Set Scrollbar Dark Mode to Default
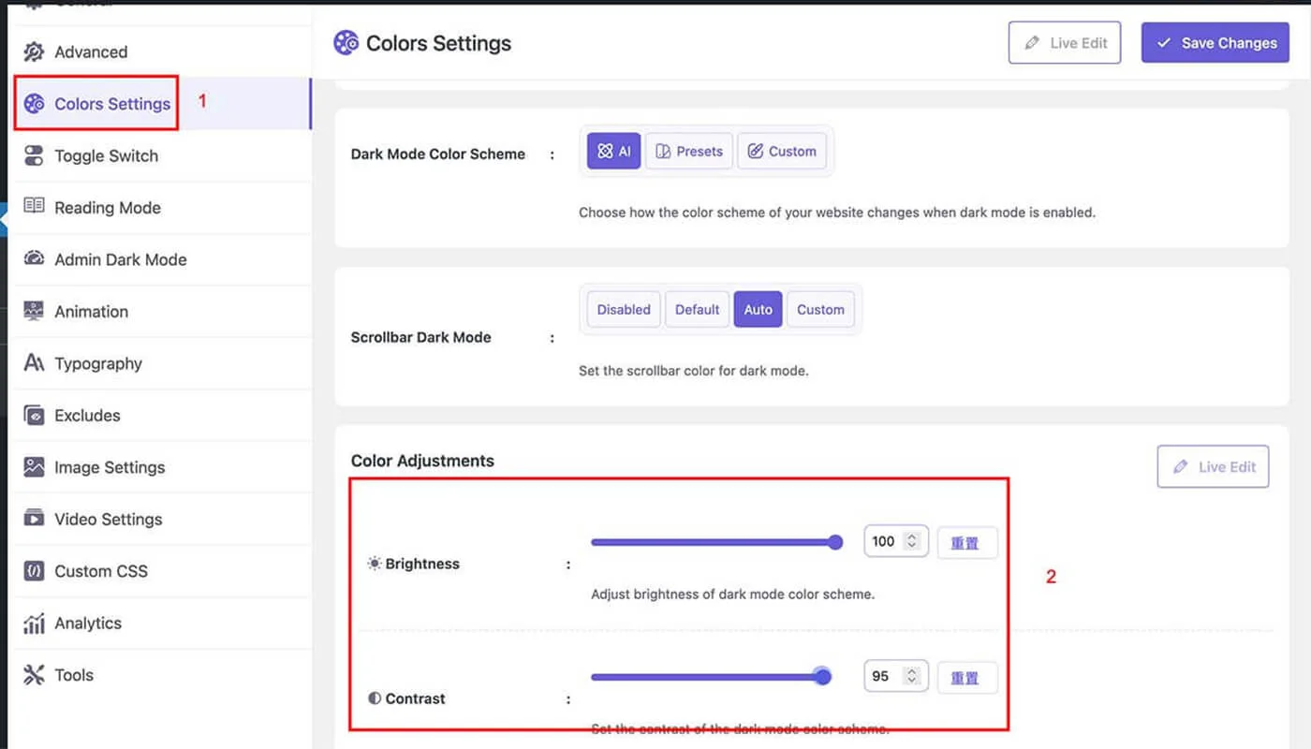Image resolution: width=1311 pixels, height=749 pixels. click(697, 310)
